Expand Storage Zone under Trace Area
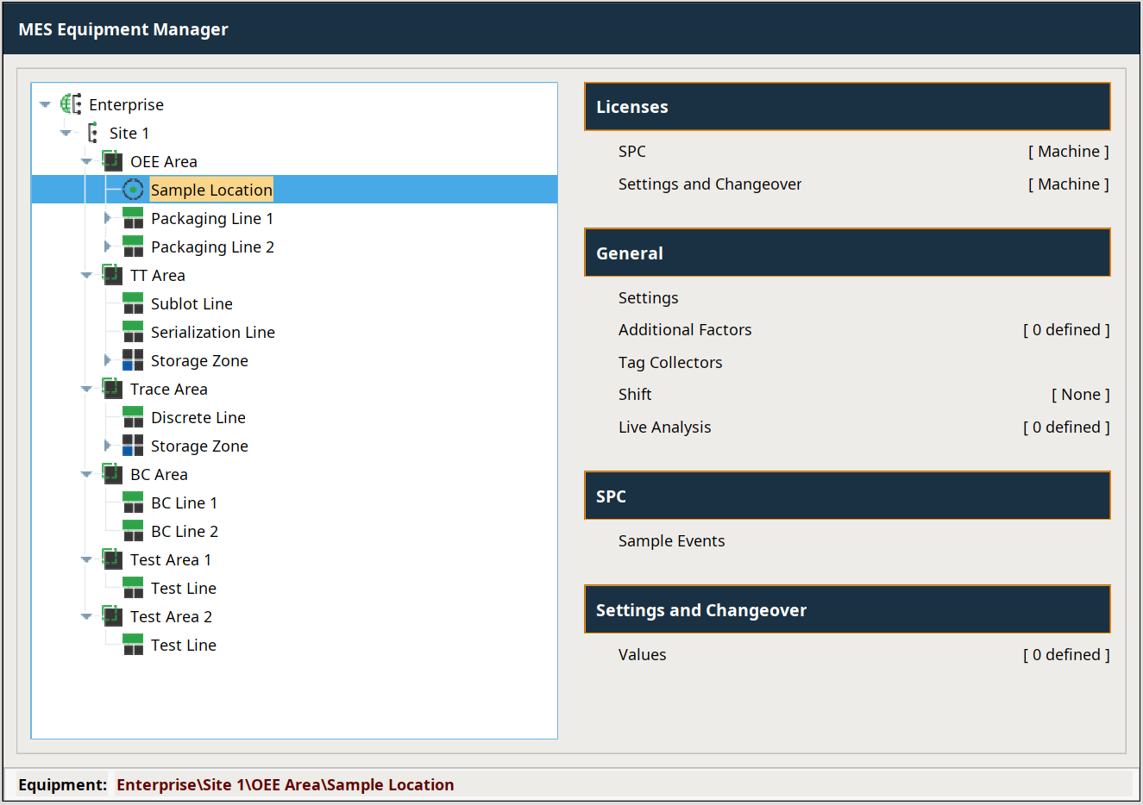Image resolution: width=1143 pixels, height=805 pixels. coord(107,446)
